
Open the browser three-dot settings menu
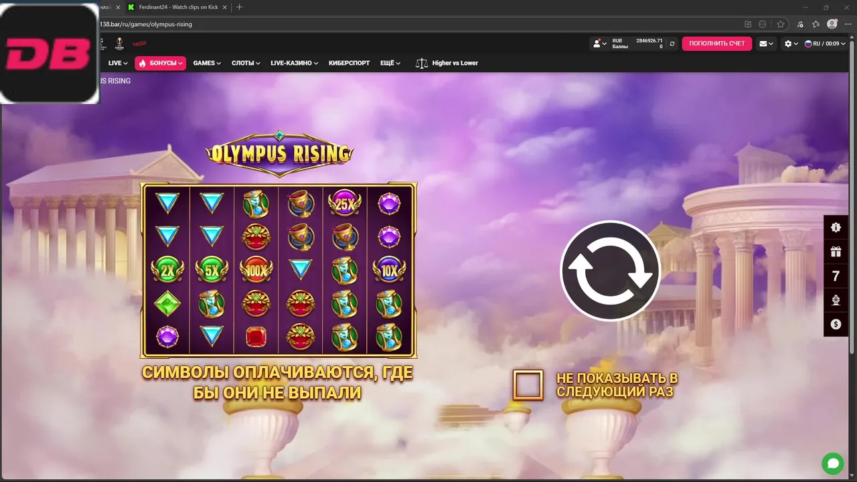coord(848,24)
